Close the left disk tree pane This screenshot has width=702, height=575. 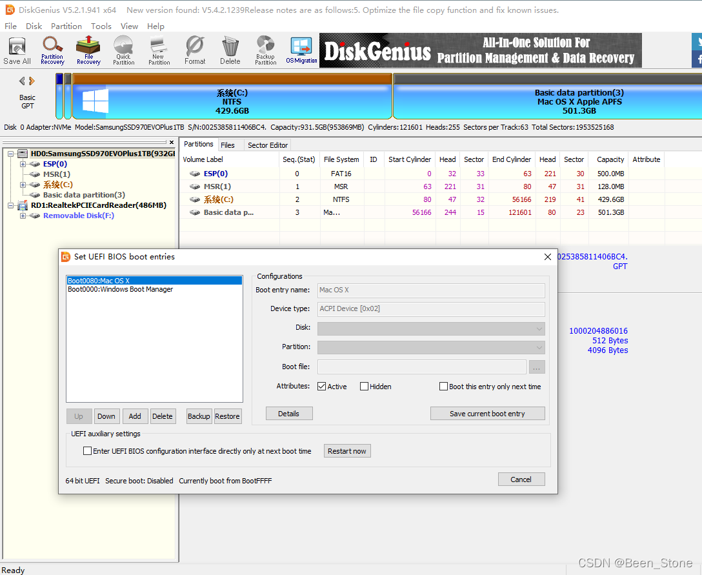(x=172, y=143)
